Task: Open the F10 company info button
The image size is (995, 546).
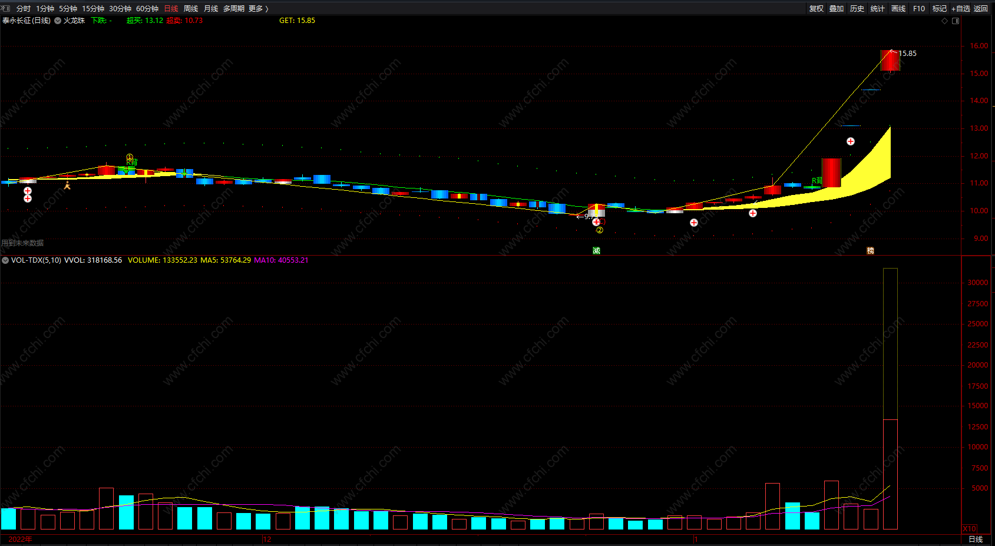Action: click(919, 9)
